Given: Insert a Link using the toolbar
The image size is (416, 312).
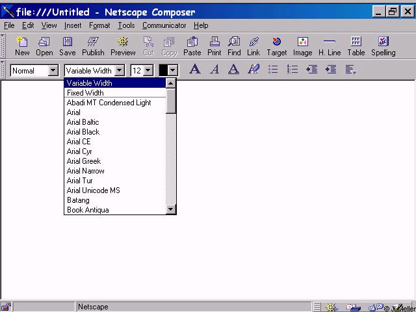Looking at the screenshot, I should click(x=253, y=46).
